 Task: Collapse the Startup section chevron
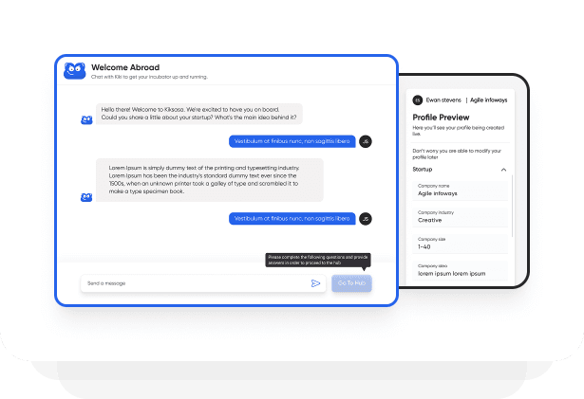503,170
